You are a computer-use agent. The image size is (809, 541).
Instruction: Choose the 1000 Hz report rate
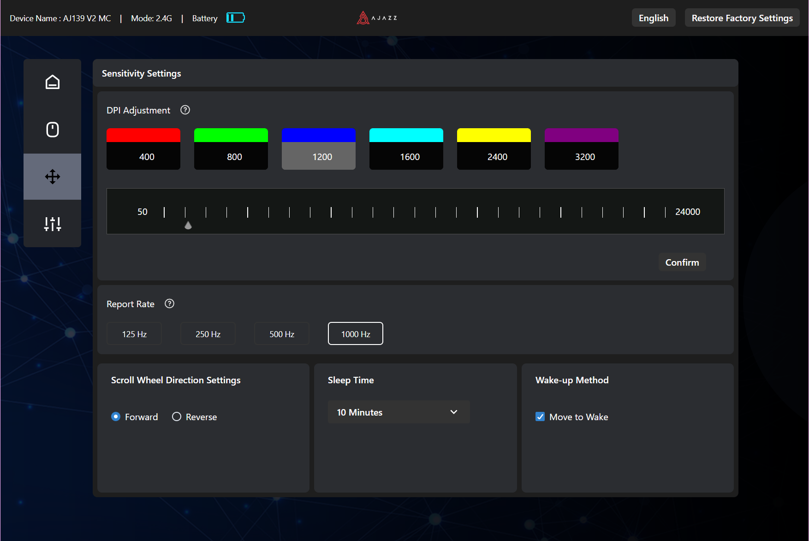(355, 334)
